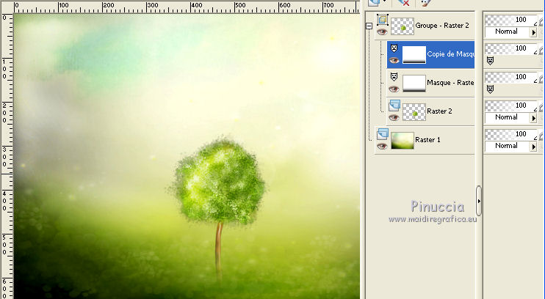Click the raster layer icon of Raster 2
Viewport: 545px width, 299px height.
click(x=394, y=106)
